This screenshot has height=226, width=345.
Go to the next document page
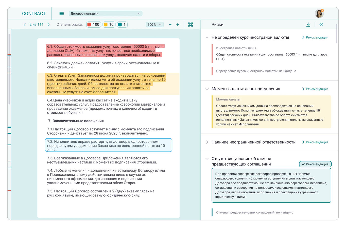[x=48, y=25]
